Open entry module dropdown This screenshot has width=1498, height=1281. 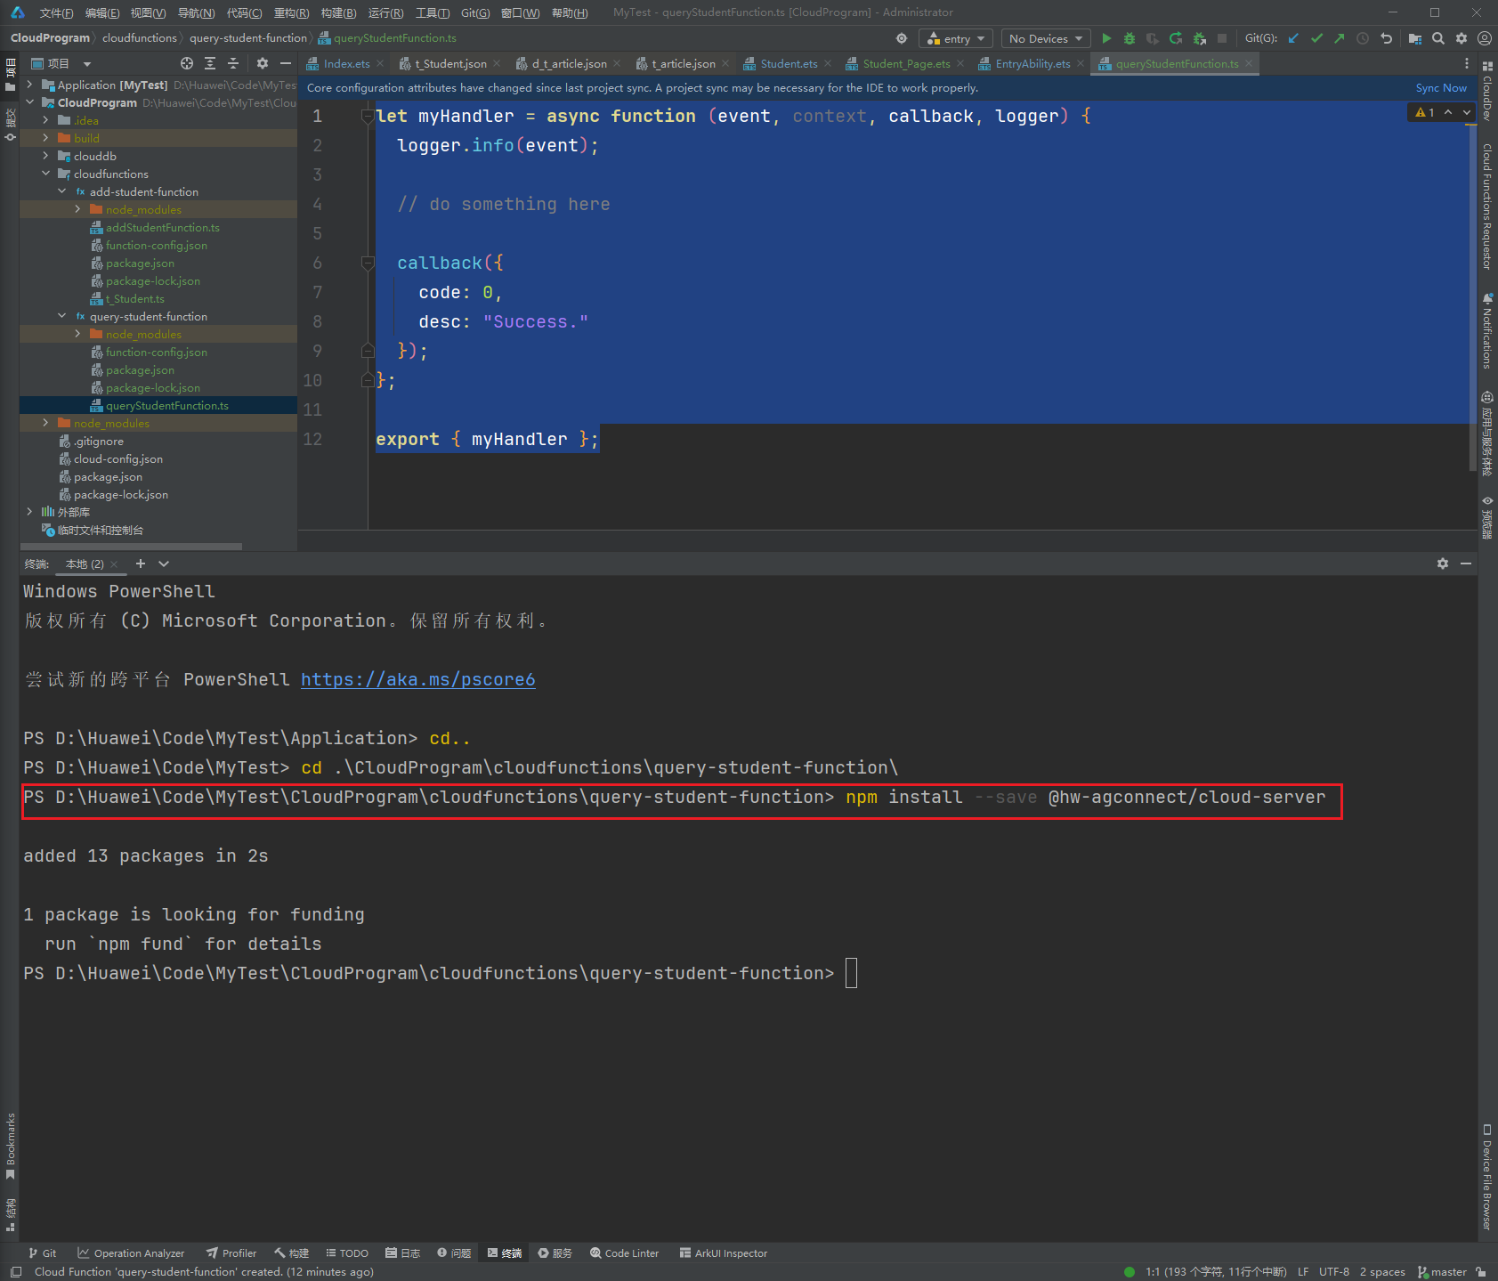click(956, 38)
